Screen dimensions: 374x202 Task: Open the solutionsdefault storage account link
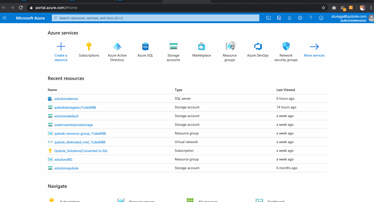(66, 116)
